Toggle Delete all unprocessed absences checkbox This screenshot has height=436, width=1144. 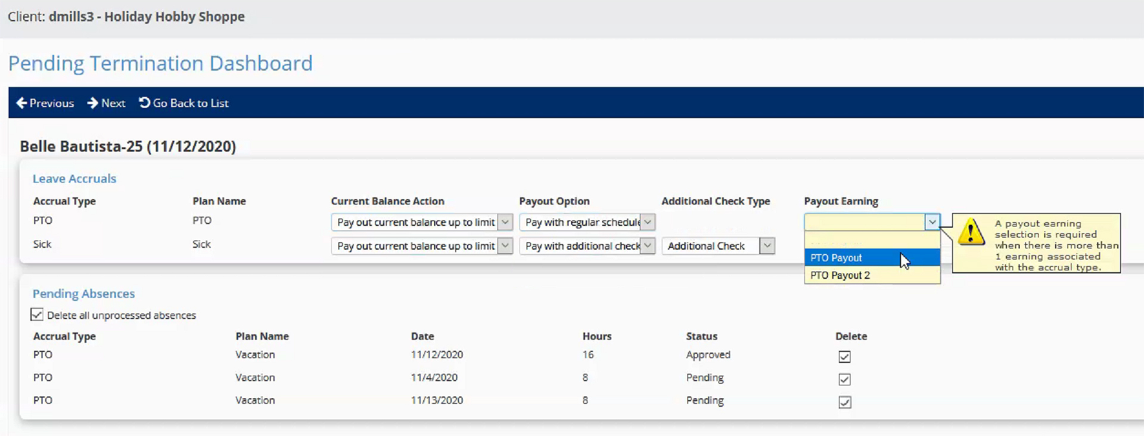[37, 314]
